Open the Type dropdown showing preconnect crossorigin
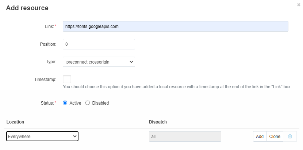The height and width of the screenshot is (150, 303). tap(99, 62)
